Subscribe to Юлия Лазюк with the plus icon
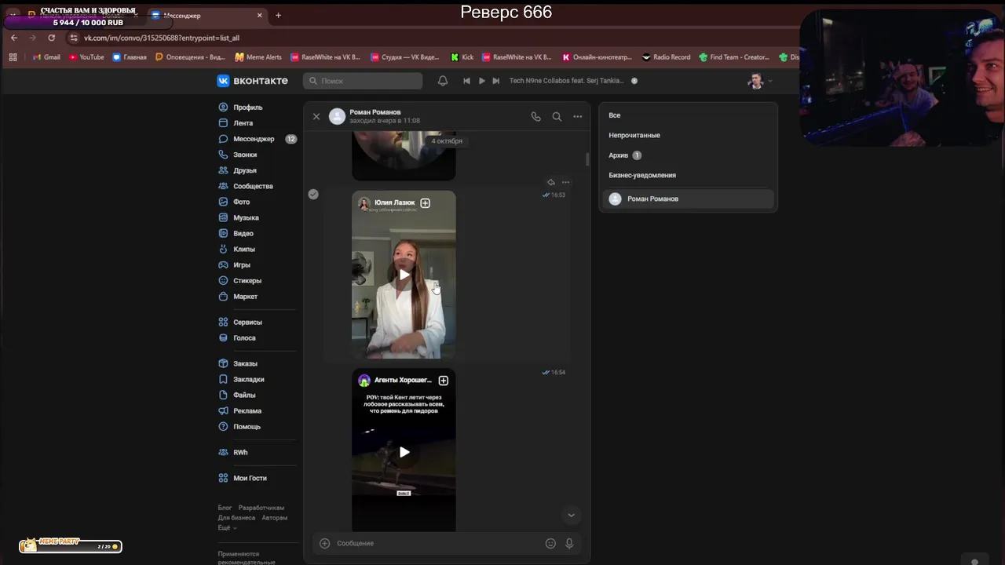 click(425, 203)
